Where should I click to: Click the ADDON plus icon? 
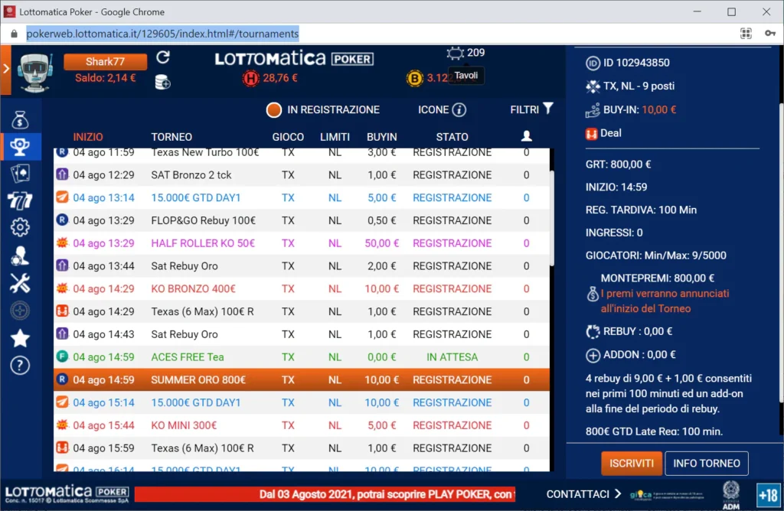coord(593,355)
